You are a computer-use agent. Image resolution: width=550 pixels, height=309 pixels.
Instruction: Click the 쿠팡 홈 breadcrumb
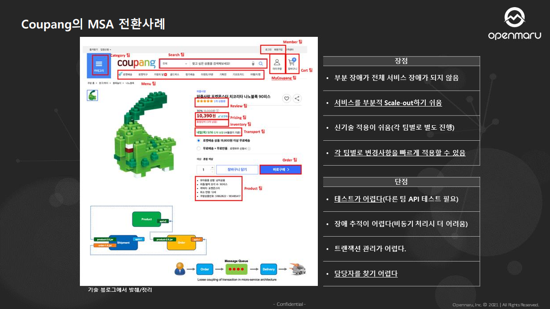91,83
